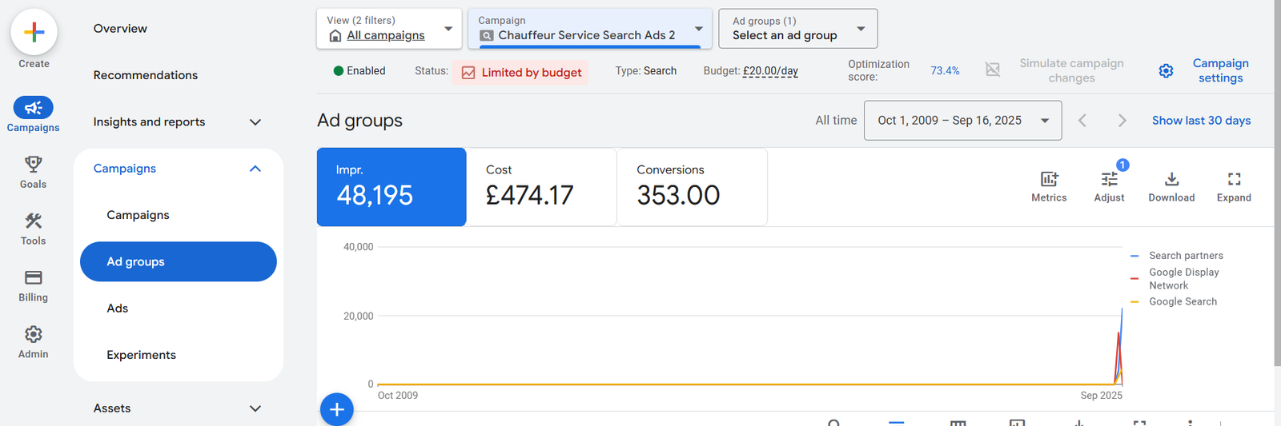Open the Admin gear icon

pos(33,341)
